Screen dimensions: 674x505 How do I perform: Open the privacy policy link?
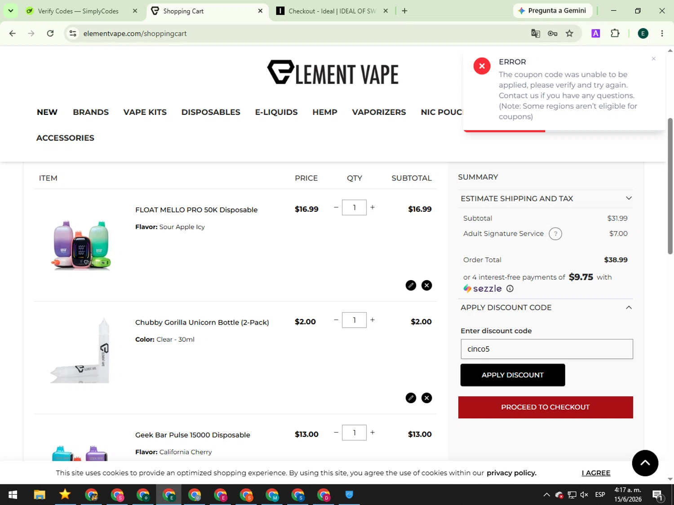coord(511,473)
